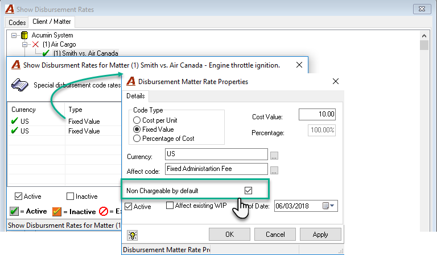This screenshot has height=255, width=437.
Task: Click the red X icon beside Air Cargo
Action: (35, 44)
